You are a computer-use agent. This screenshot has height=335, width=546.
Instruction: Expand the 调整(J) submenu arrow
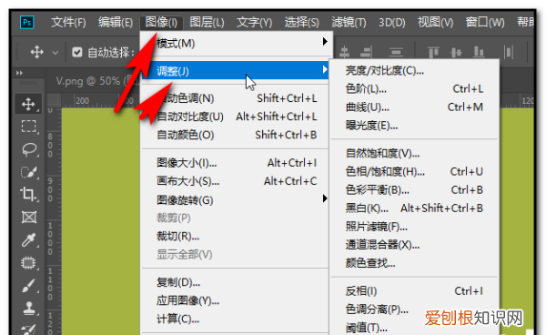[x=325, y=70]
